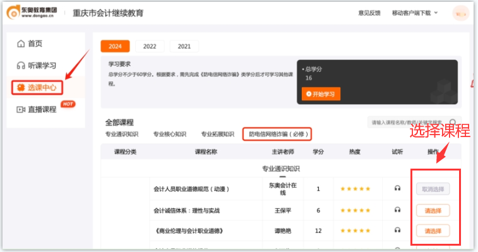Select the 2021 year tab

tap(184, 46)
